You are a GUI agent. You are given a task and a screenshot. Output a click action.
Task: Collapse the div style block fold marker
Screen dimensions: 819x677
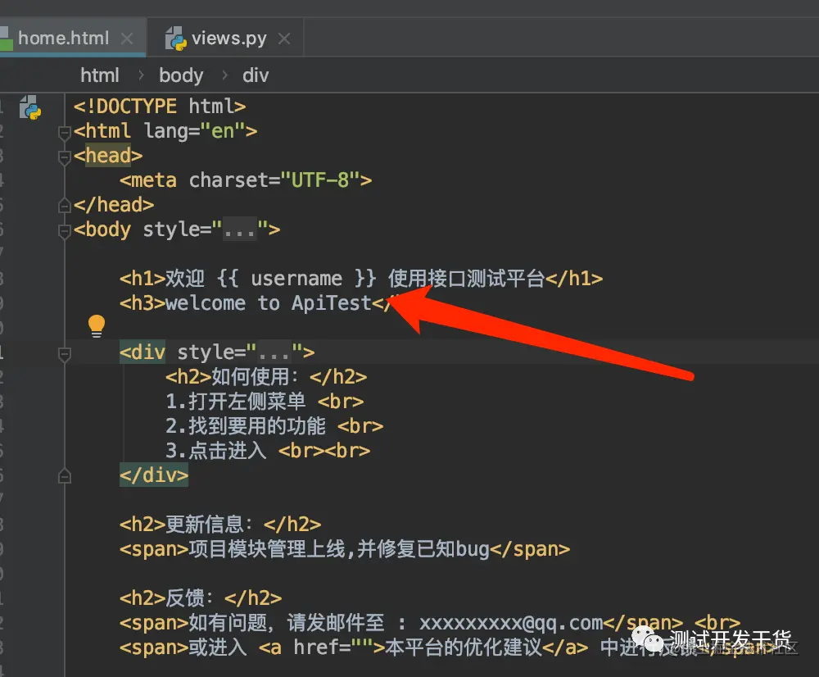(64, 354)
